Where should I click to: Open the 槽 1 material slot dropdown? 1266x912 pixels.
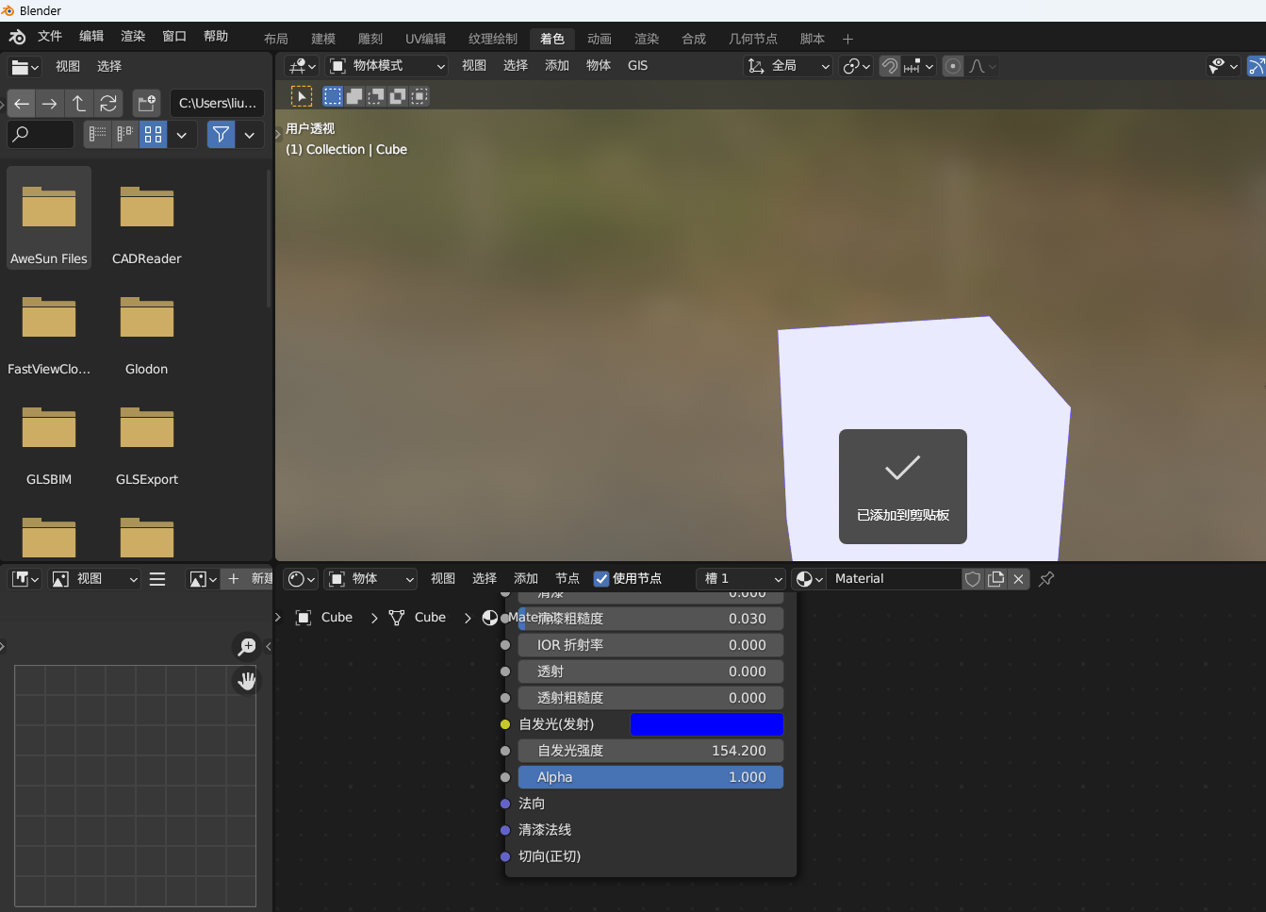pyautogui.click(x=744, y=579)
